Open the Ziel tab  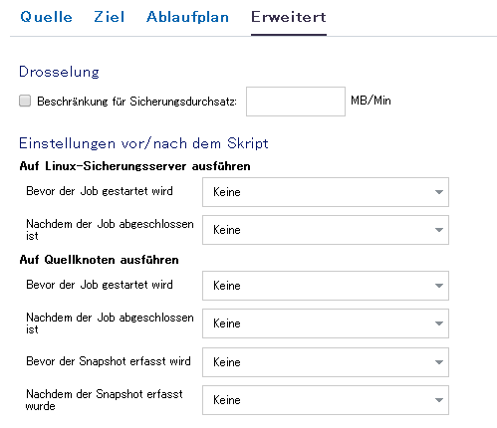pos(110,17)
